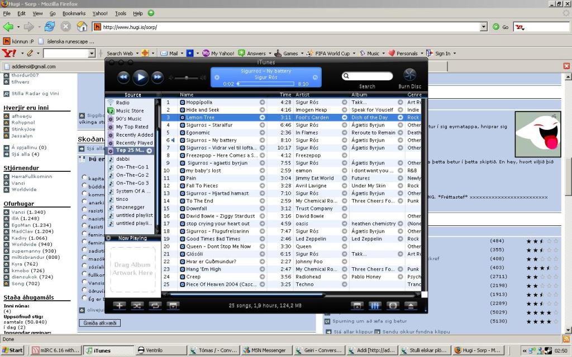Click the Yahoo! logo on the toolbar
The image size is (572, 357).
[9, 53]
